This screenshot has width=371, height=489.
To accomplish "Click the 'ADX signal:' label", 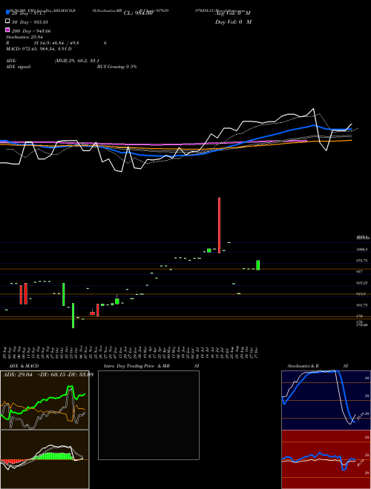I will [x=19, y=67].
